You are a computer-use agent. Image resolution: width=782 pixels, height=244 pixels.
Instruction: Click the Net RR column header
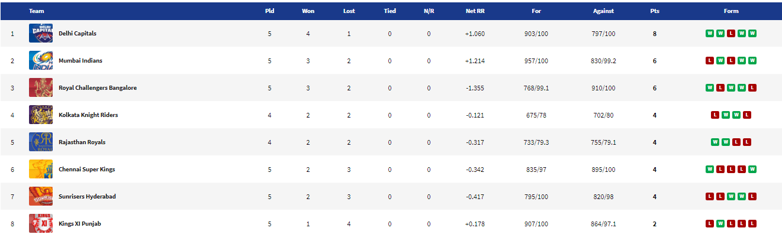pos(475,11)
